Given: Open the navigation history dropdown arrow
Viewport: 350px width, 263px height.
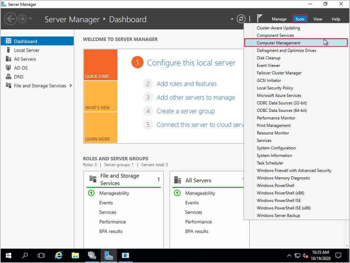Looking at the screenshot, I should click(x=31, y=19).
